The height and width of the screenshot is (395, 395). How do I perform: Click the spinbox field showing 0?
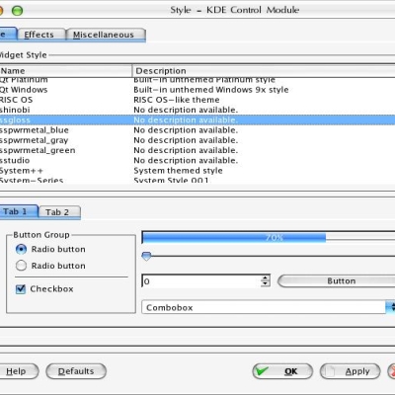coord(201,281)
